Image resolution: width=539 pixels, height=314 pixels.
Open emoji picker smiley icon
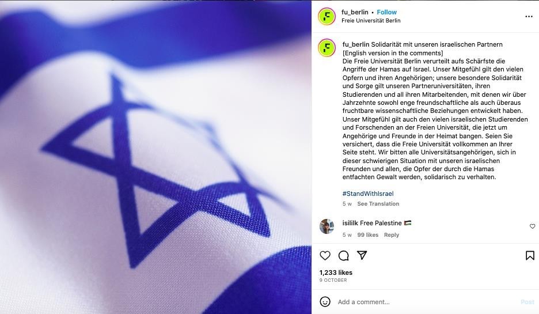tap(325, 302)
